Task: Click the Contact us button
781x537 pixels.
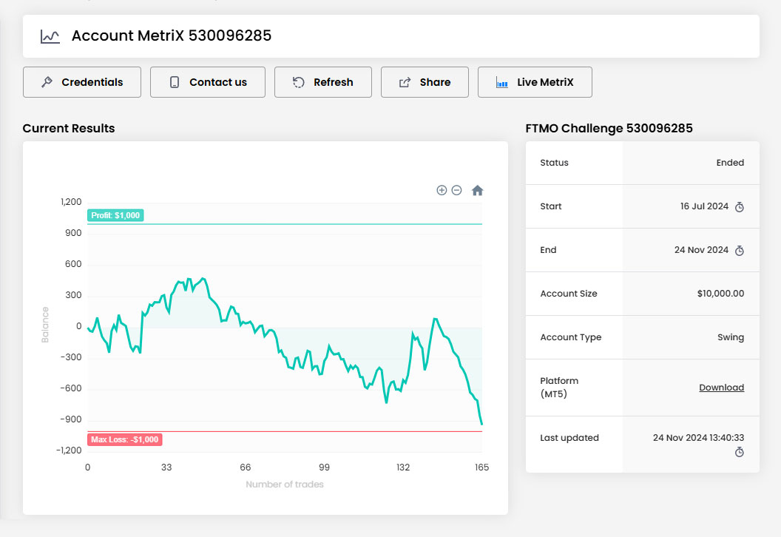Action: pyautogui.click(x=208, y=82)
